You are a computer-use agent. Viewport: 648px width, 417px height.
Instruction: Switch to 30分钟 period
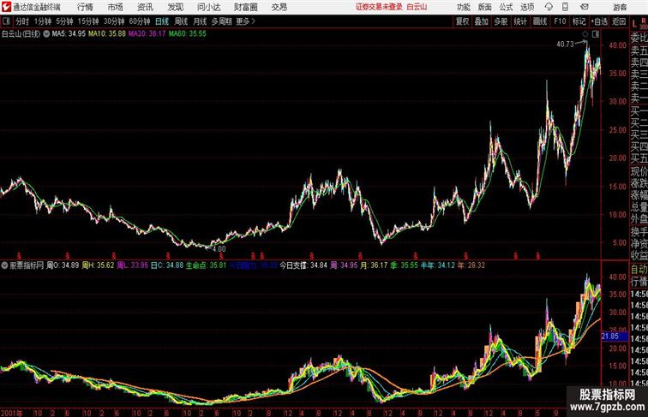point(114,21)
